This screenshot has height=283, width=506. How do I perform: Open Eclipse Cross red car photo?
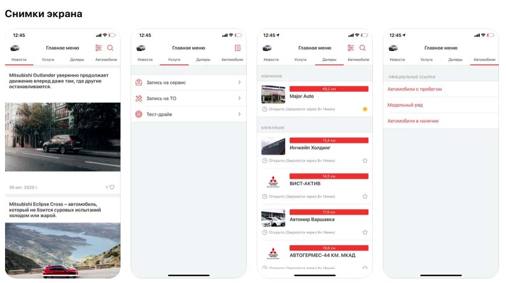pos(63,250)
